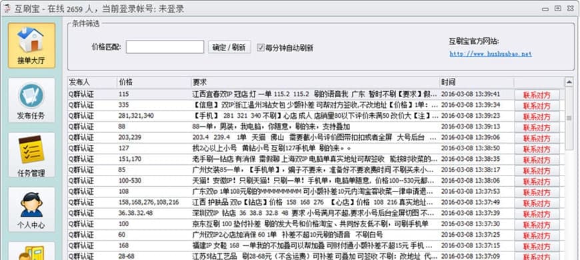Image resolution: width=580 pixels, height=260 pixels.
Task: Sort by the 要求 column header
Action: click(x=315, y=82)
